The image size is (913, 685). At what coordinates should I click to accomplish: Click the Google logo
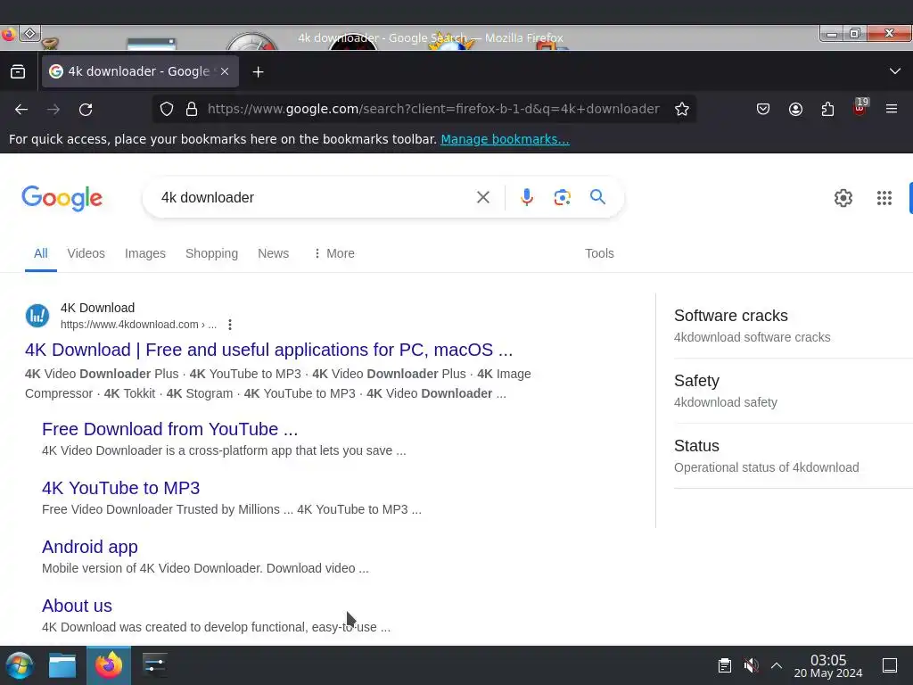[x=62, y=198]
